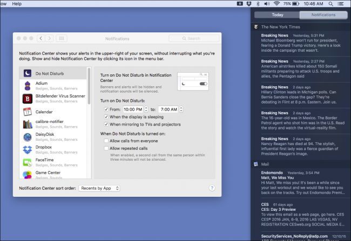Open Dropbox notification settings
Image resolution: width=351 pixels, height=241 pixels.
coord(53,149)
